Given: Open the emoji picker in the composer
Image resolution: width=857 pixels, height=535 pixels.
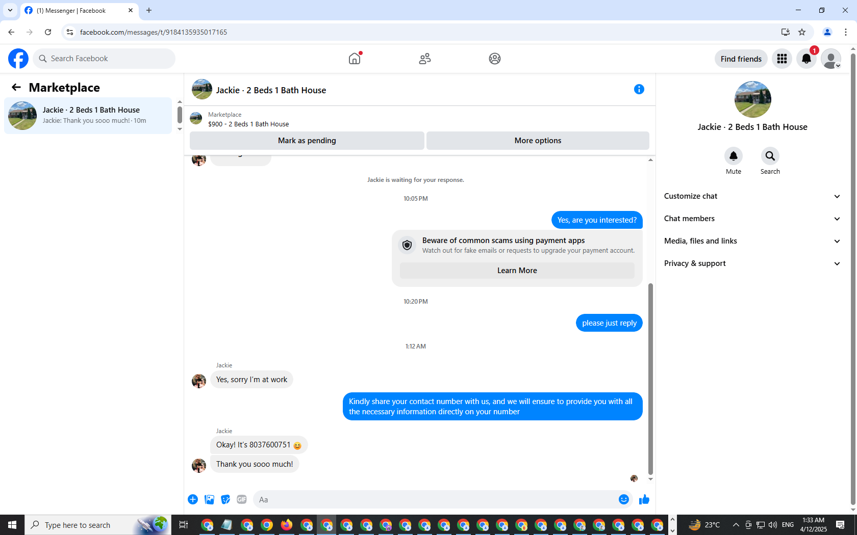Looking at the screenshot, I should pyautogui.click(x=624, y=499).
